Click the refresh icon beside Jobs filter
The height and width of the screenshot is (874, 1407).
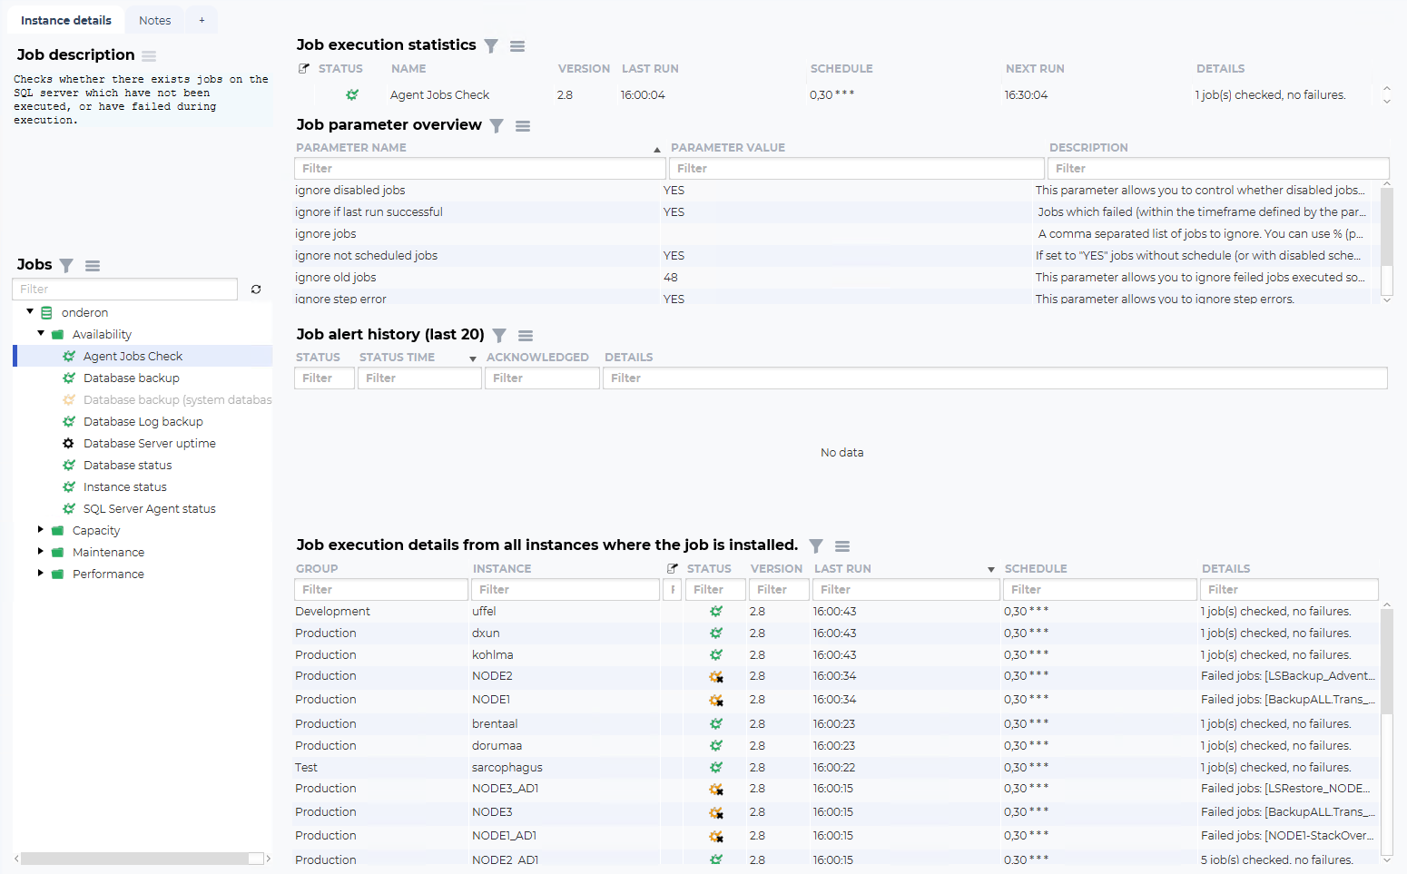256,290
